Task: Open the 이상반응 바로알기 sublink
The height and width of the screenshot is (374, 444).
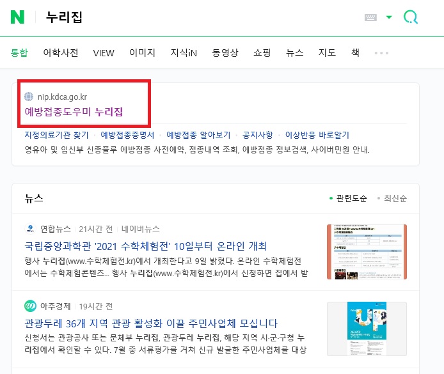Action: pyautogui.click(x=317, y=135)
